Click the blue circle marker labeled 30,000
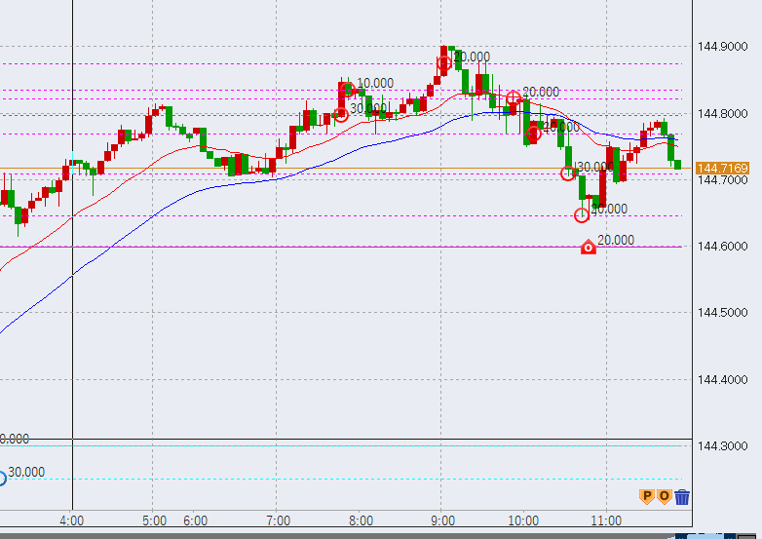This screenshot has width=762, height=539. (x=1, y=478)
